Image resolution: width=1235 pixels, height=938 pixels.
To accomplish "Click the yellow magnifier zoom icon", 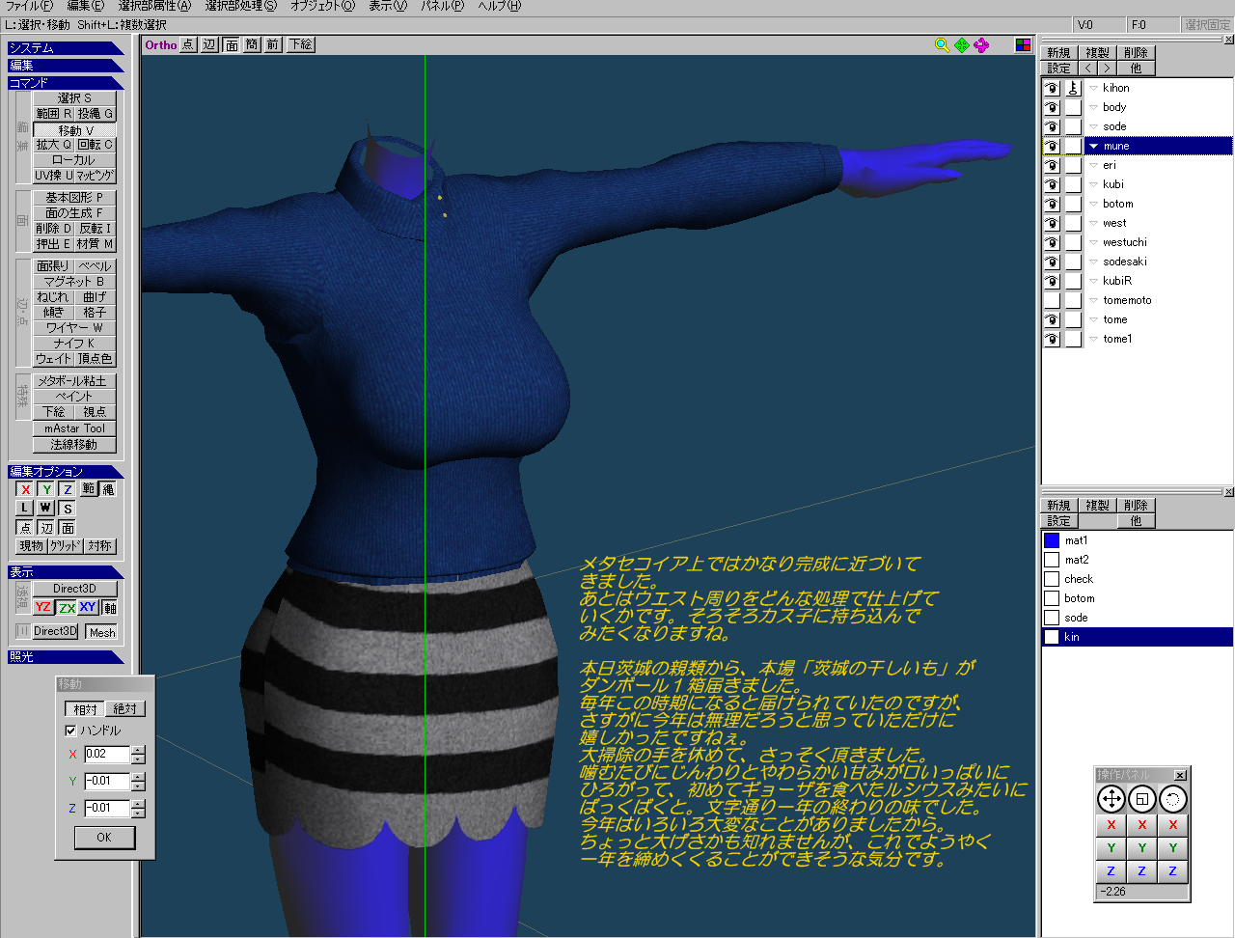I will [942, 45].
